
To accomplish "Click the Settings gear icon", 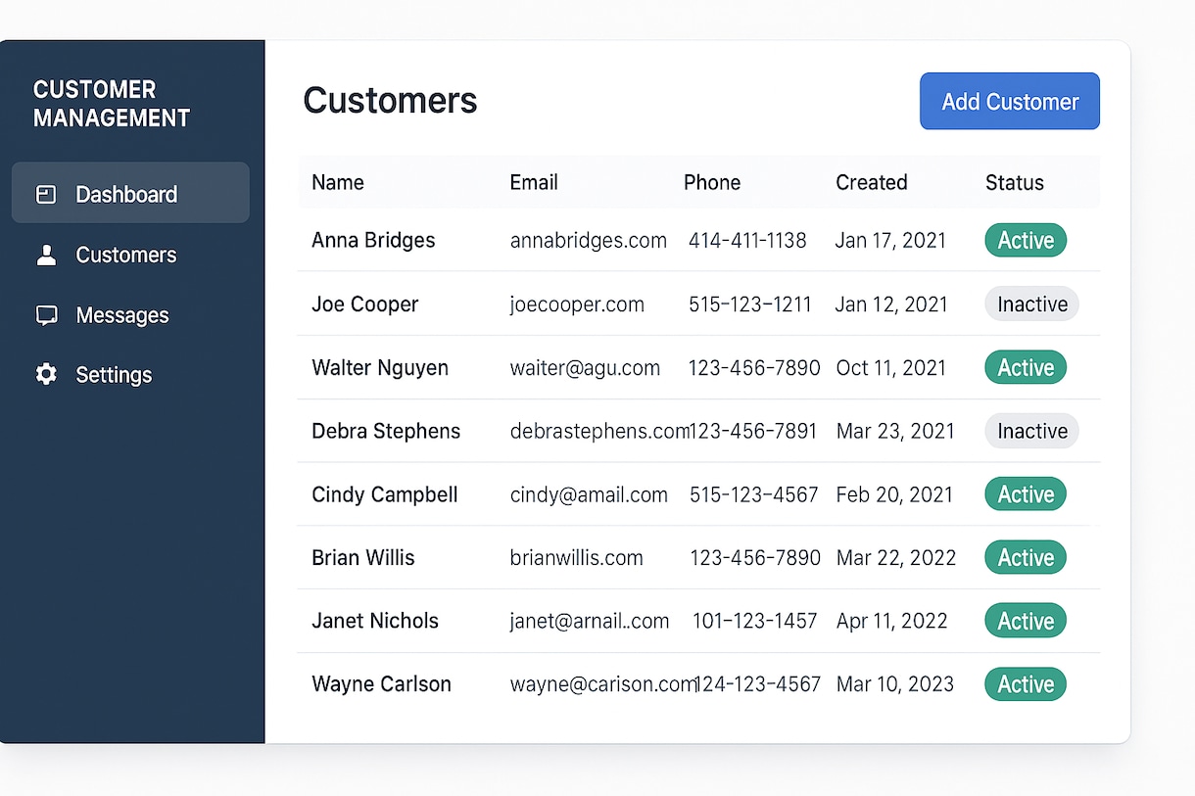I will [46, 374].
